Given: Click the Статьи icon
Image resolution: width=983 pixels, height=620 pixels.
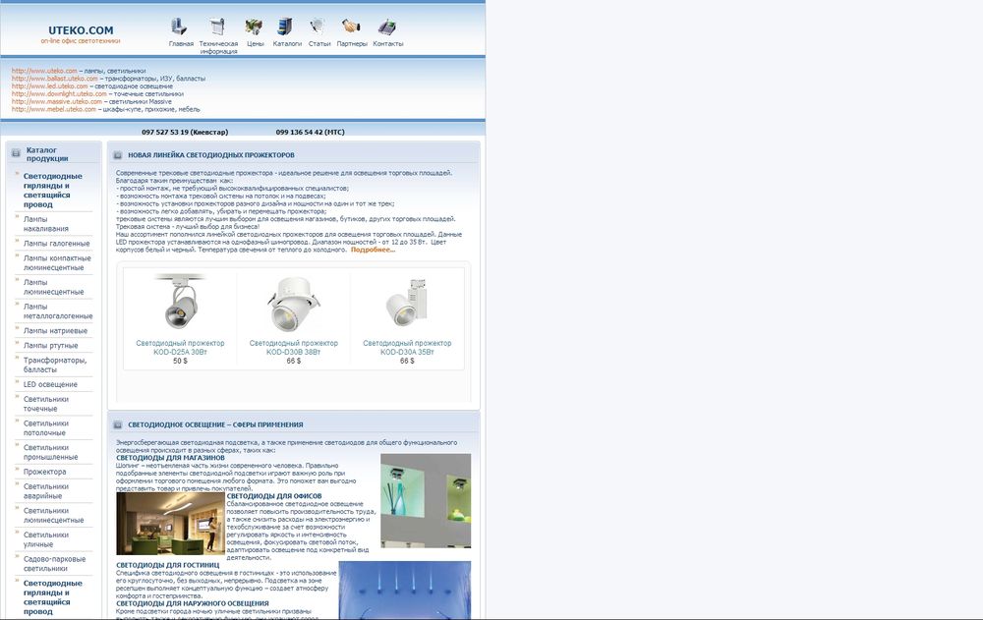Looking at the screenshot, I should 318,27.
